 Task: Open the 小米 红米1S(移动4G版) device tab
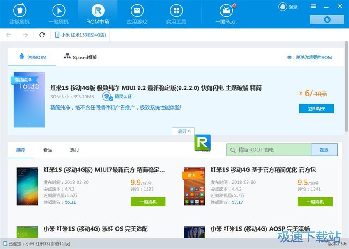80,35
